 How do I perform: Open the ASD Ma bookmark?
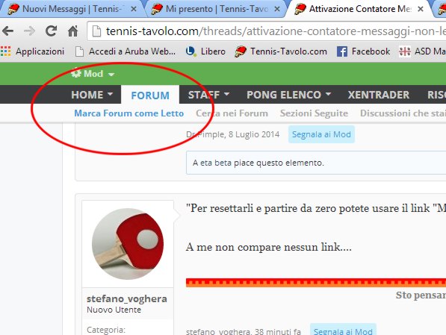(422, 51)
